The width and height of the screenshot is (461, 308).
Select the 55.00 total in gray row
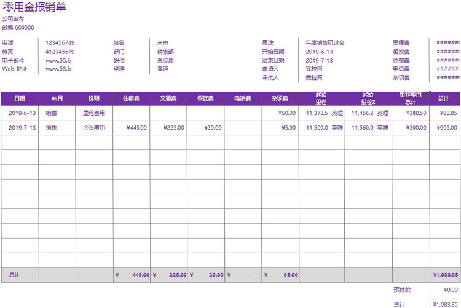[280, 275]
